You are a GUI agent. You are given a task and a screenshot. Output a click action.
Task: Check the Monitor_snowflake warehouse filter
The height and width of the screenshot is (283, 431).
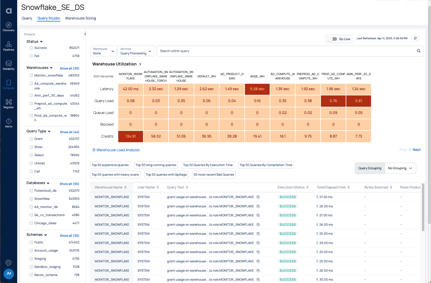click(x=31, y=75)
